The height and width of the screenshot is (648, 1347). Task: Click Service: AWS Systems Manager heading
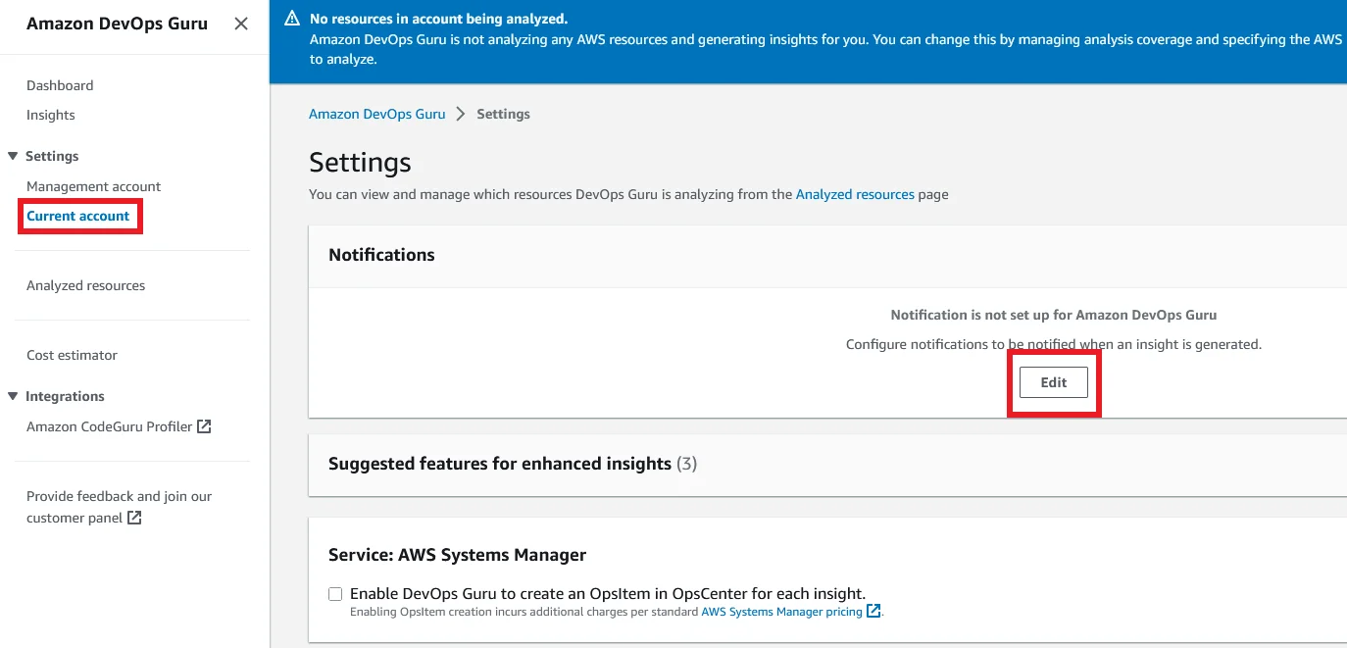pos(458,555)
